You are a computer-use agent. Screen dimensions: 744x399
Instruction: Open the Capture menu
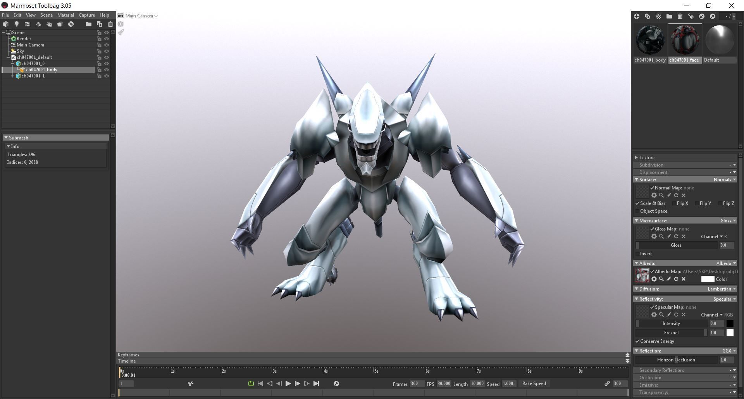click(x=87, y=15)
